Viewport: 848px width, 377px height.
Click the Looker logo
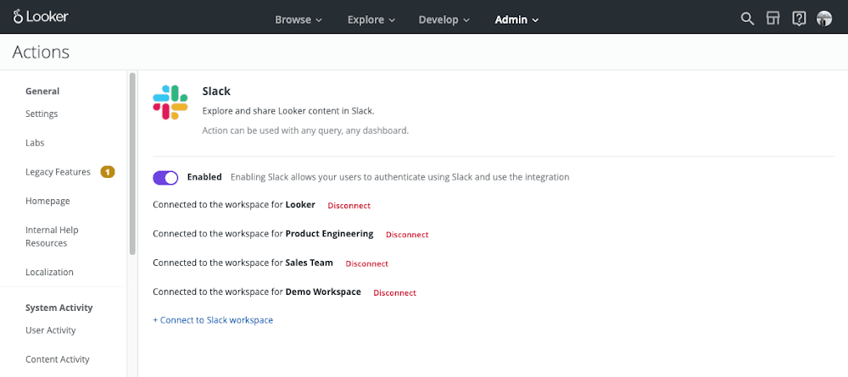41,17
